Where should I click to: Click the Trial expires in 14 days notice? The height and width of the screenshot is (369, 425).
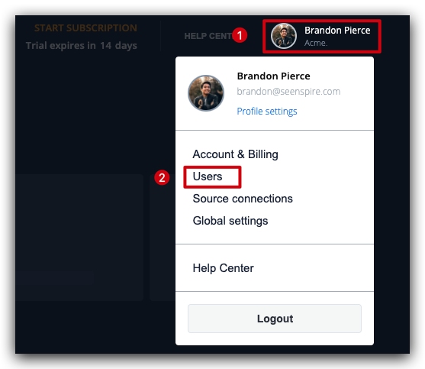click(x=82, y=46)
